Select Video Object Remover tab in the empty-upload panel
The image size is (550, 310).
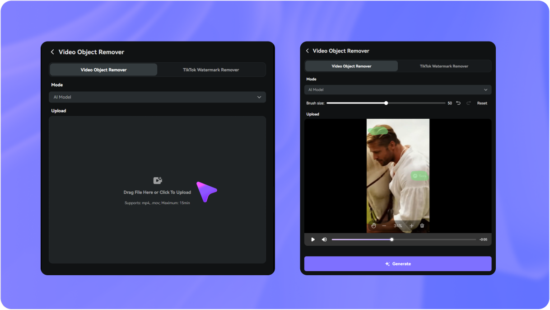tap(103, 70)
